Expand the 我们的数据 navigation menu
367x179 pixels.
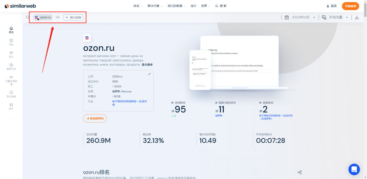pos(176,6)
